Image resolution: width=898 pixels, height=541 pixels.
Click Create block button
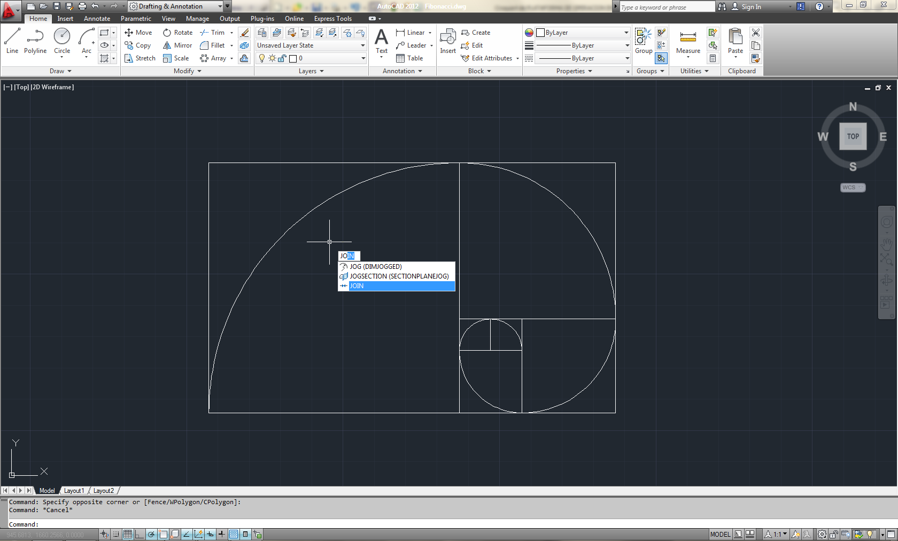pyautogui.click(x=476, y=33)
